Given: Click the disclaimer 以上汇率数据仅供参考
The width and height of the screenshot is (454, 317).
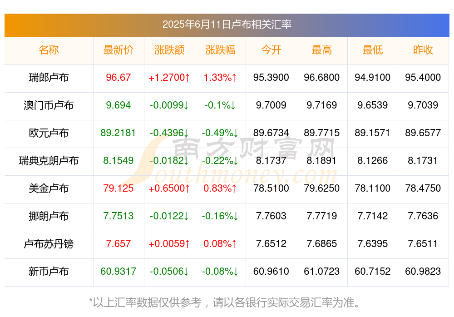Looking at the screenshot, I should (x=147, y=302).
